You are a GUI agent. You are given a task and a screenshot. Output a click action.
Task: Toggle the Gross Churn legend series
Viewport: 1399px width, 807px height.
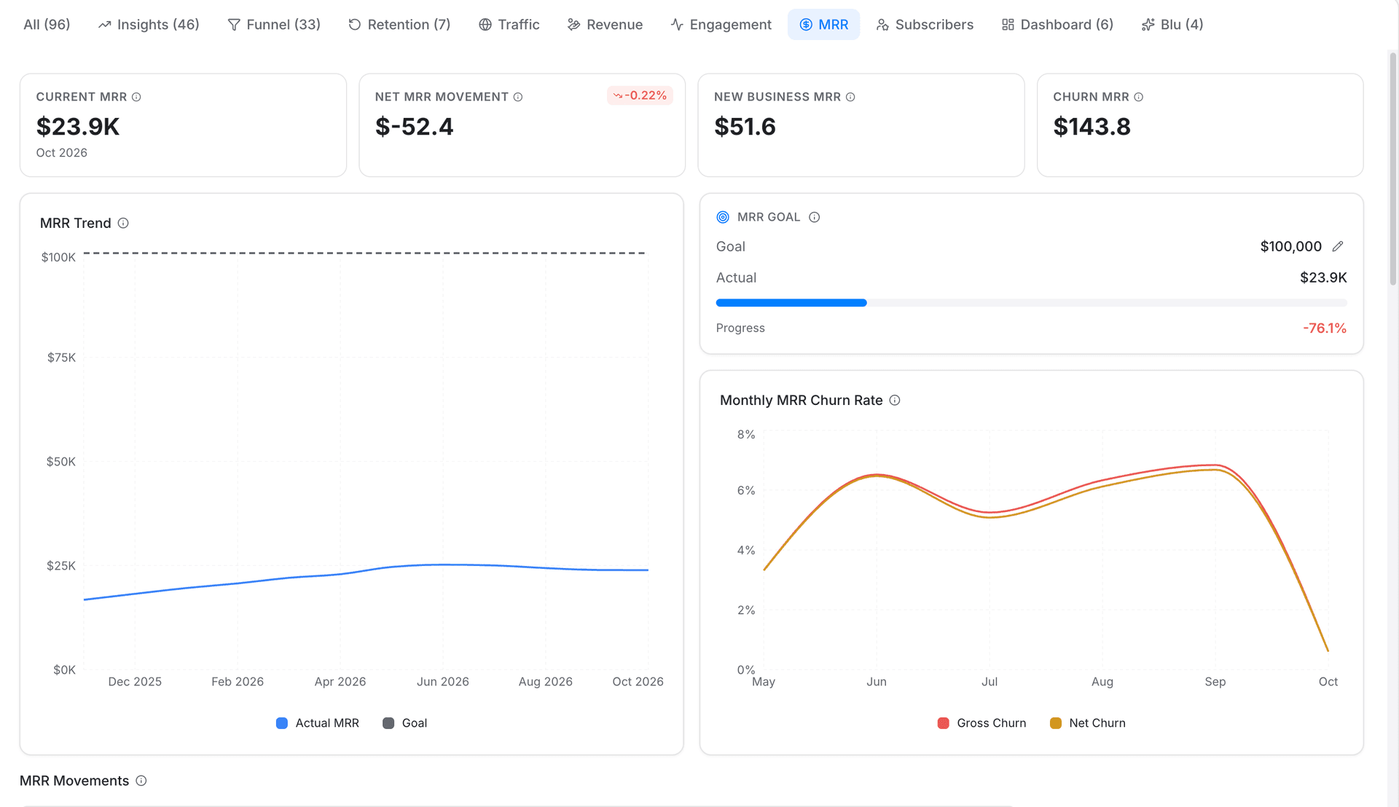981,723
